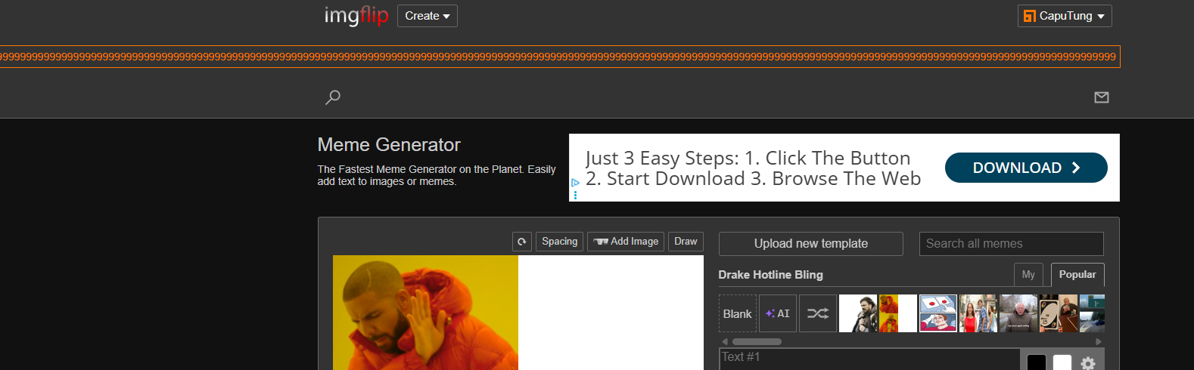Pick the white text color swatch
The image size is (1194, 370).
tap(1062, 363)
